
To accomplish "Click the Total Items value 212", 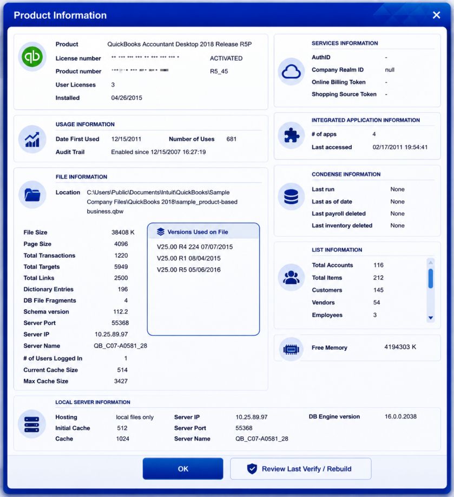I will pos(378,278).
